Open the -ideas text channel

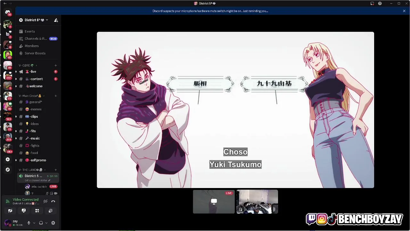point(37,124)
